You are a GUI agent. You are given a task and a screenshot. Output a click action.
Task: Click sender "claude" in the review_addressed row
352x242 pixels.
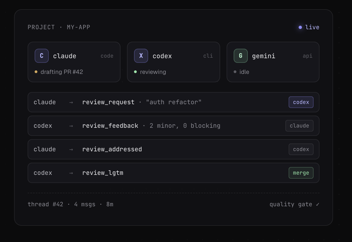point(45,149)
